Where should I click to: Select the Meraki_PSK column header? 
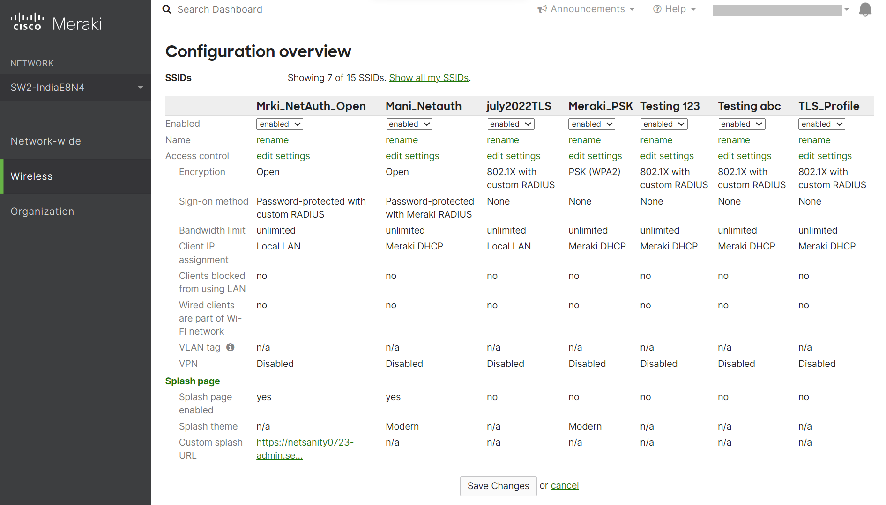601,106
